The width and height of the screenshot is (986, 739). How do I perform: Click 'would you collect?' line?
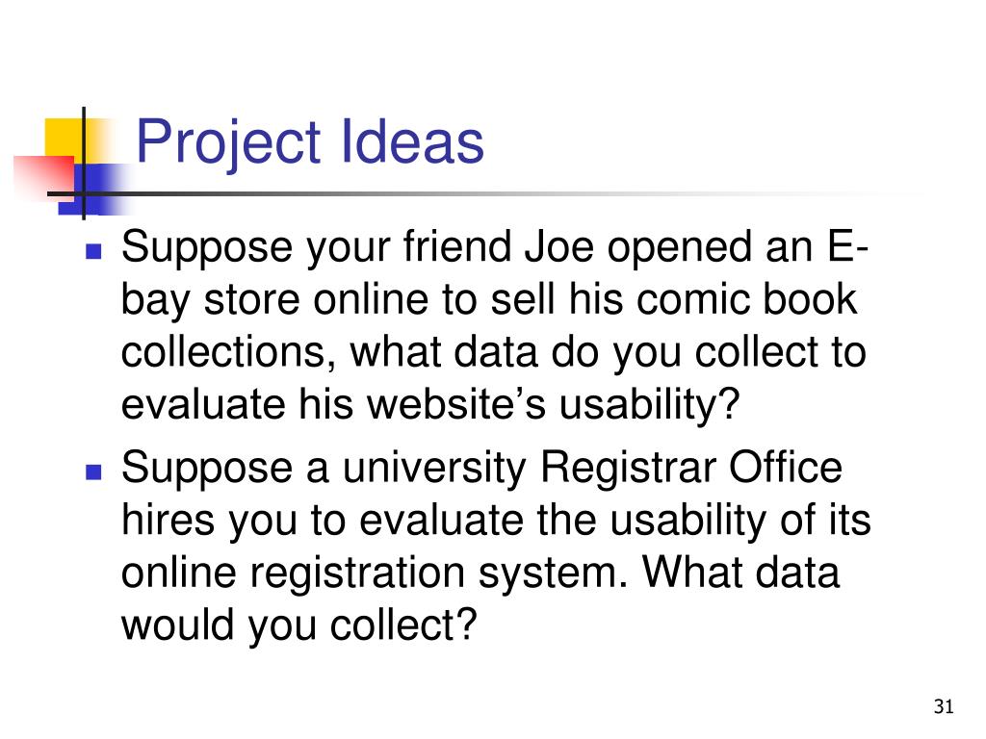click(299, 625)
